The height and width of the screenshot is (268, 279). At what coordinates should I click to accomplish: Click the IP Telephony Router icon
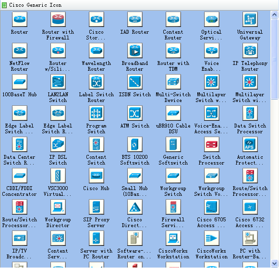pyautogui.click(x=250, y=51)
